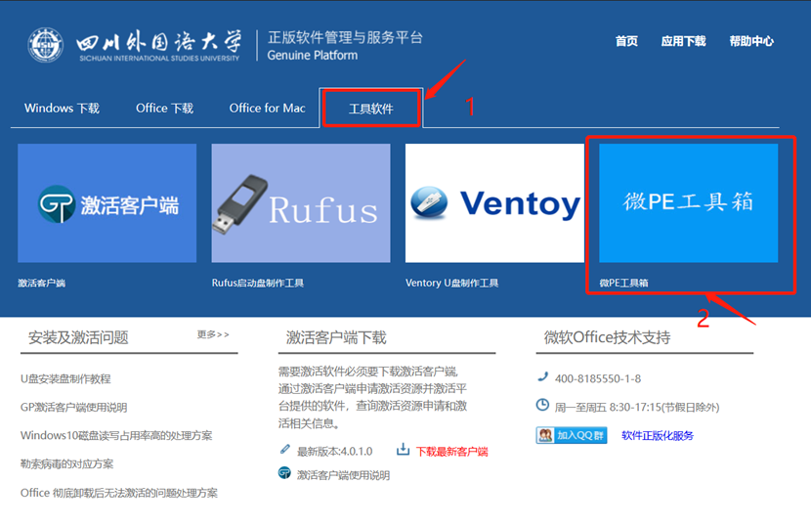Click the GP icon beside 激活客户端使用说明
Screen dimensions: 811x527
(x=285, y=473)
